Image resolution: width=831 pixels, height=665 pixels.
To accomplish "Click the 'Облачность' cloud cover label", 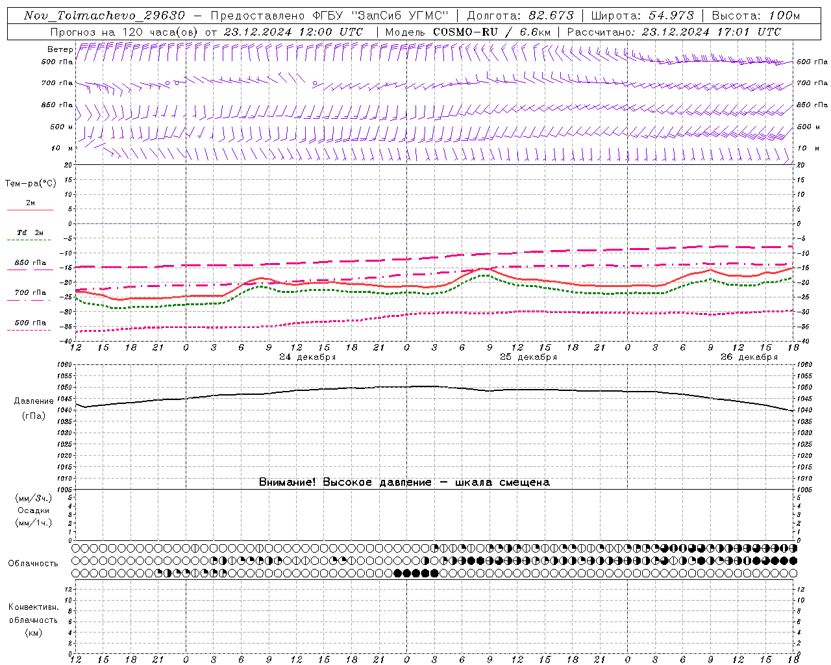I will click(33, 563).
